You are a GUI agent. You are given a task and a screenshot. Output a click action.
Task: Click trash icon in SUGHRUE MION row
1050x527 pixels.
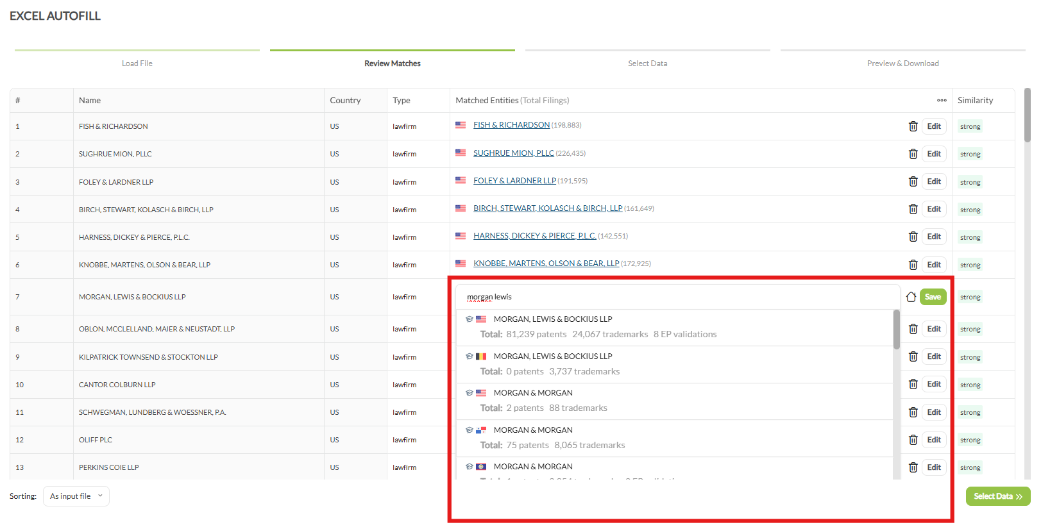[x=913, y=154]
